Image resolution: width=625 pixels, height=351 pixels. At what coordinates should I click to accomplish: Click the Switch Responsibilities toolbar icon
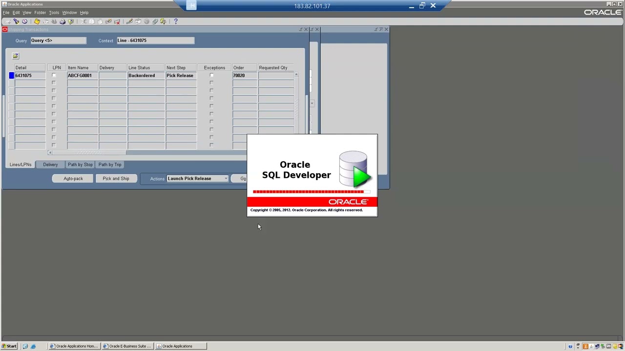point(54,21)
